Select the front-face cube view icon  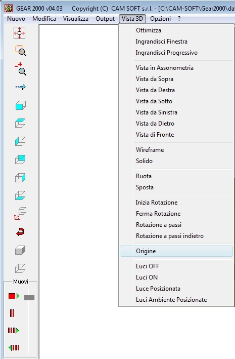[20, 105]
